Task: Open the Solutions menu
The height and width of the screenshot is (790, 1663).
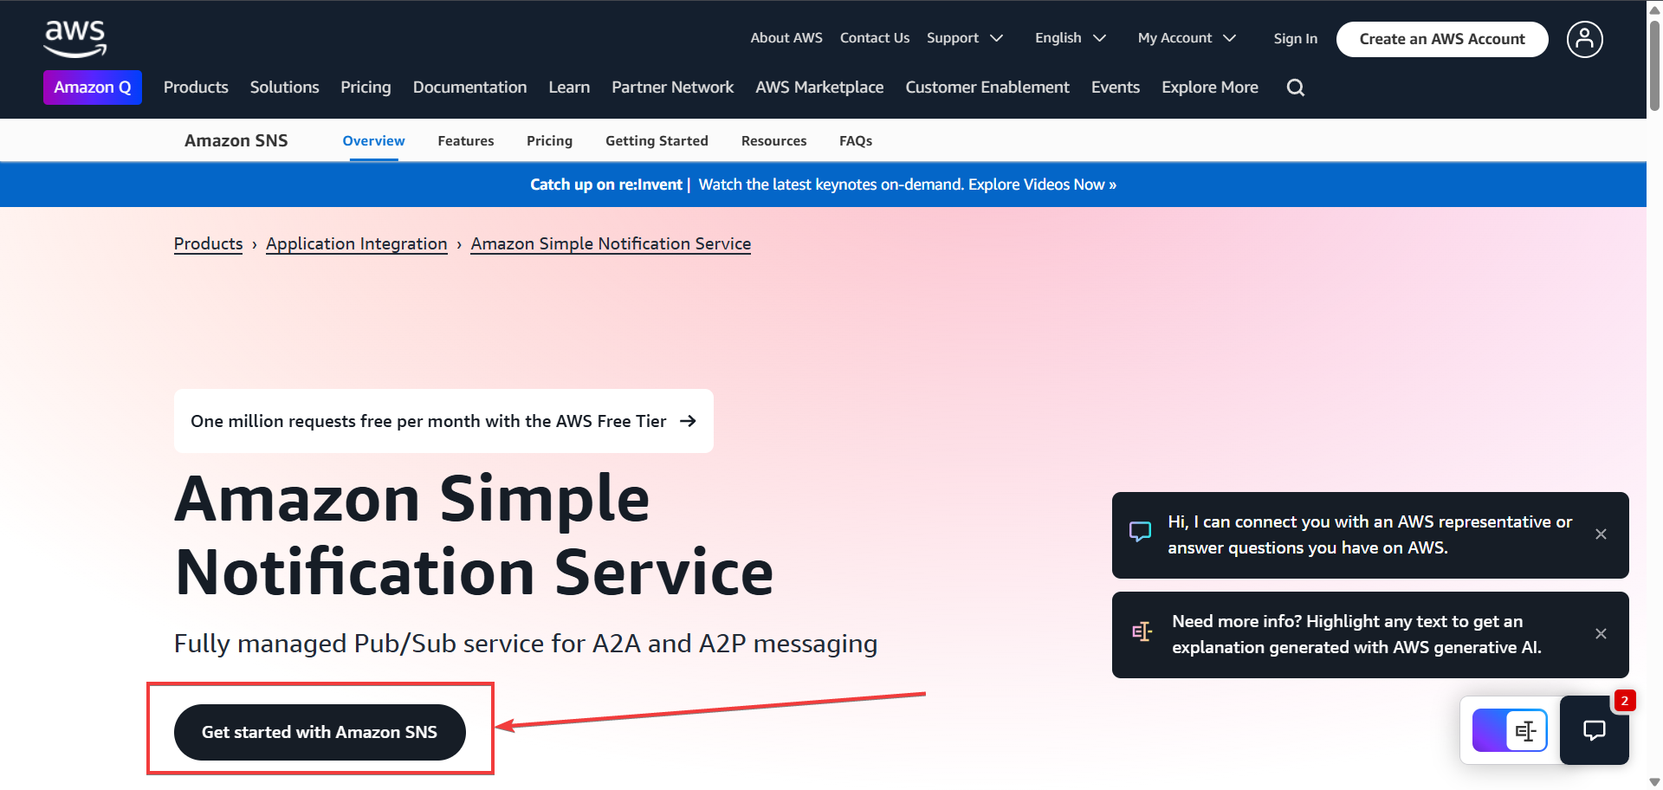Action: [x=284, y=87]
